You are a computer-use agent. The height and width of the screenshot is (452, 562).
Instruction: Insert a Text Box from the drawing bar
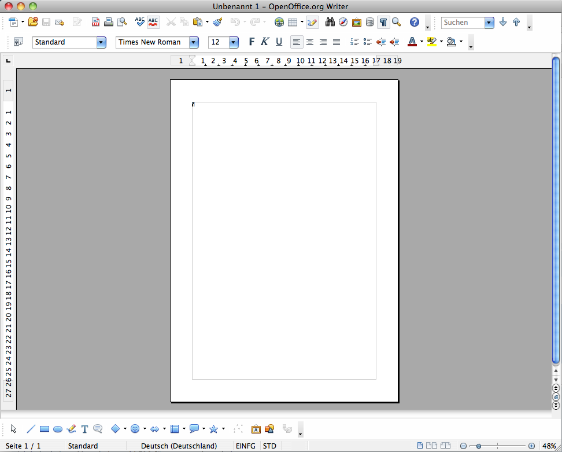click(x=84, y=429)
